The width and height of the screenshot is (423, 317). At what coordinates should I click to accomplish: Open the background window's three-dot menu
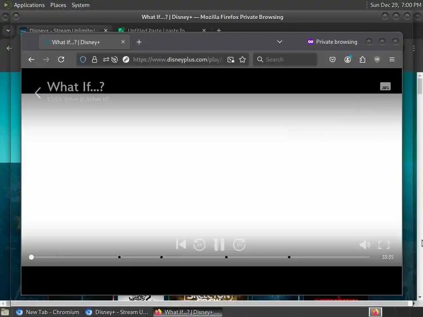[x=414, y=48]
